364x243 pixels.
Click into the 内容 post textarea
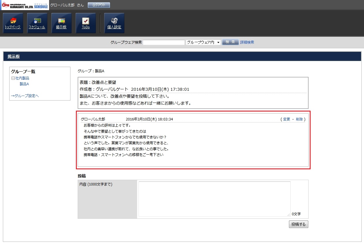coord(214,199)
